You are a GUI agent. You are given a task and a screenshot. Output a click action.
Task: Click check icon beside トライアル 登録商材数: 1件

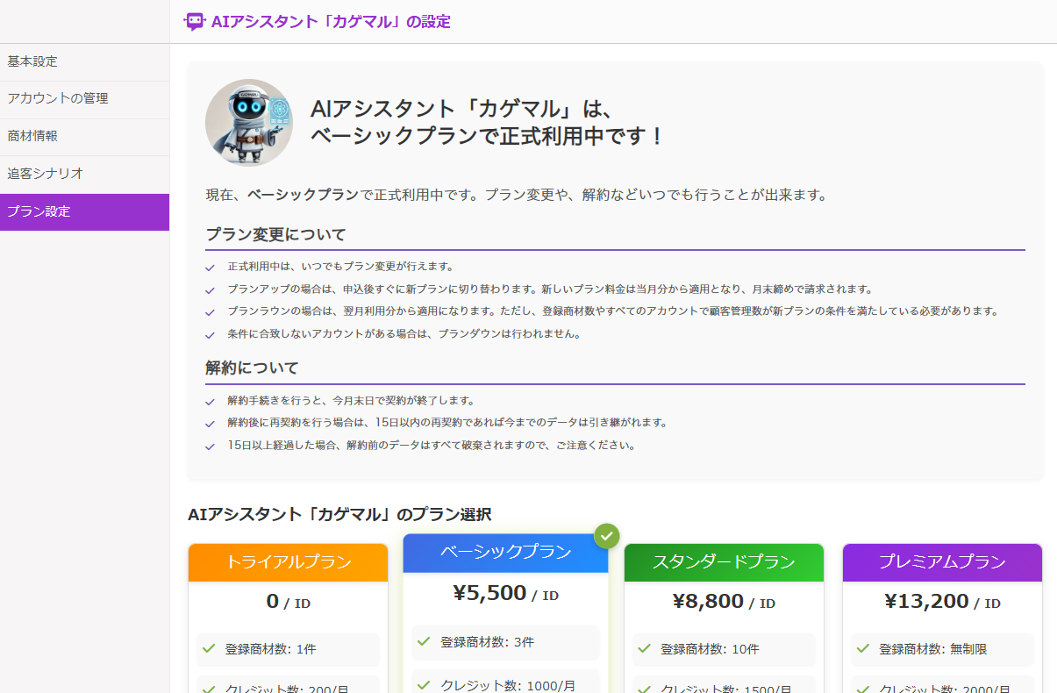[209, 649]
